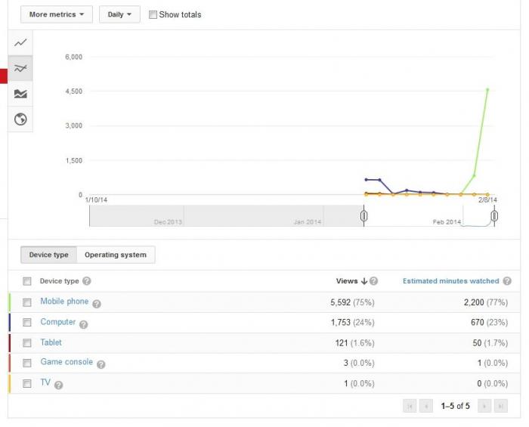Switch to the Operating system tab
Viewport: 529px width, 427px height.
point(116,255)
